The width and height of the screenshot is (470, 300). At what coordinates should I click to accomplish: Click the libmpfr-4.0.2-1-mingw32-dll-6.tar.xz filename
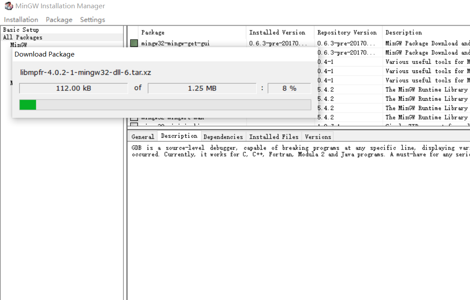(85, 73)
